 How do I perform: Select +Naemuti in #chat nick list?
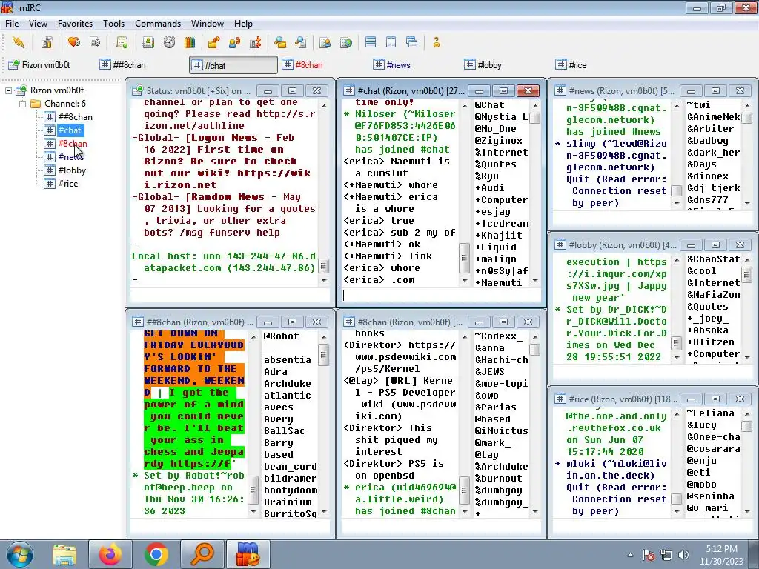point(499,282)
